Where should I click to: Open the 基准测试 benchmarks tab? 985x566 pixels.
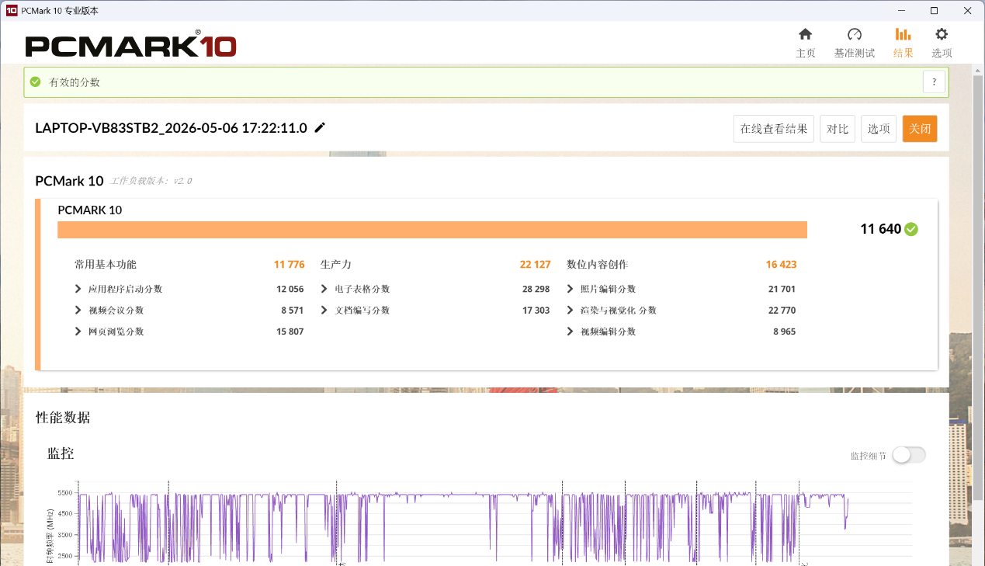pos(854,43)
